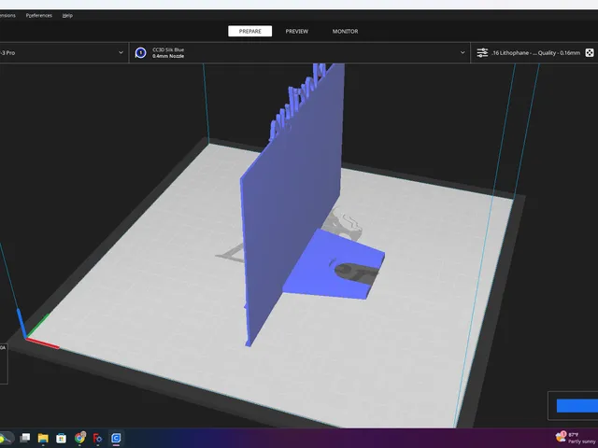The height and width of the screenshot is (448, 598).
Task: Open Google Chrome from the taskbar
Action: [x=79, y=438]
